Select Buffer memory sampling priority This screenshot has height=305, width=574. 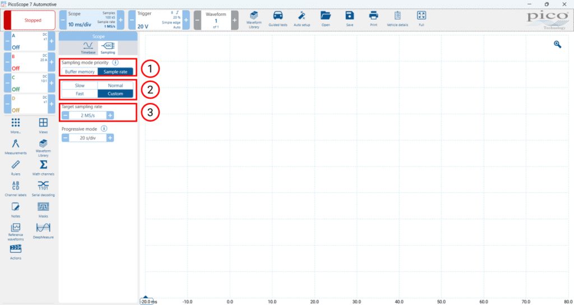pos(80,72)
